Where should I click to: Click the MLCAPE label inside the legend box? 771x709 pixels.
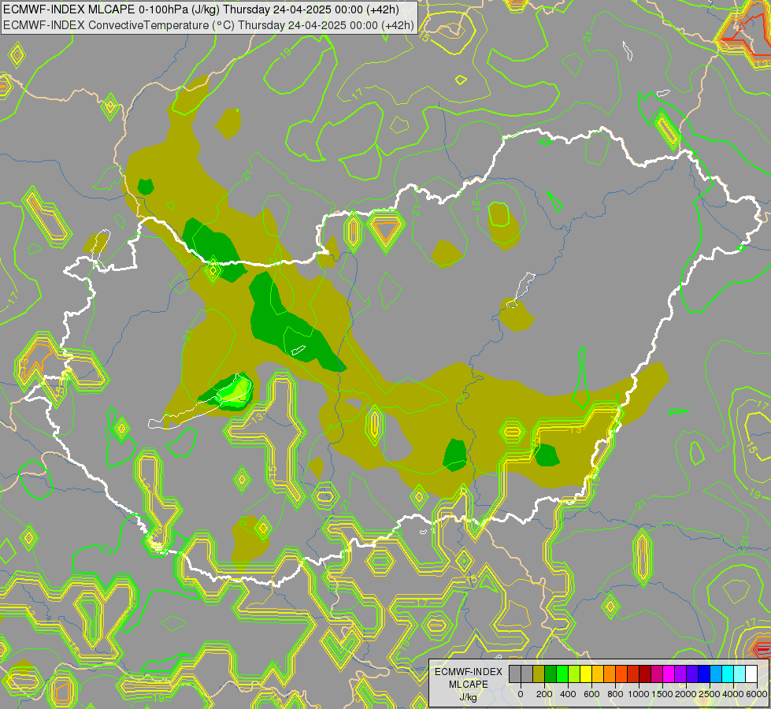(468, 685)
